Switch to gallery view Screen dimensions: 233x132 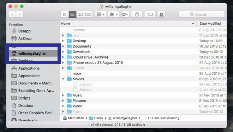coord(88,14)
